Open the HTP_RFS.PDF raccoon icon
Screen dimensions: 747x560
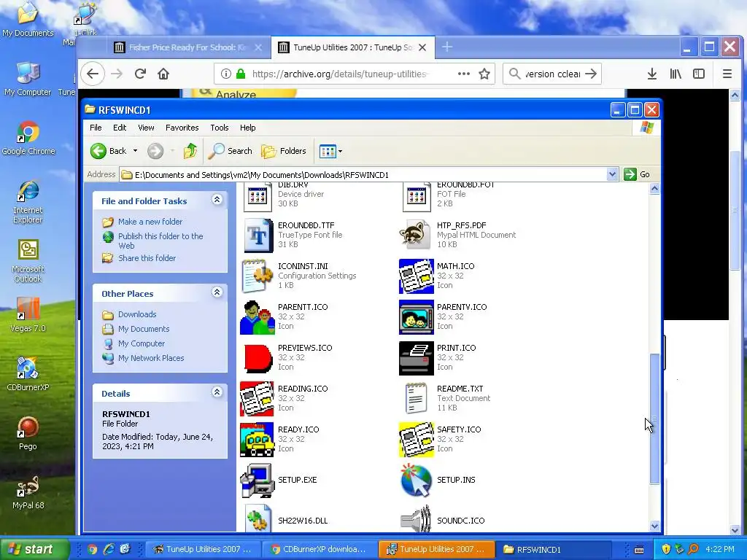(415, 234)
